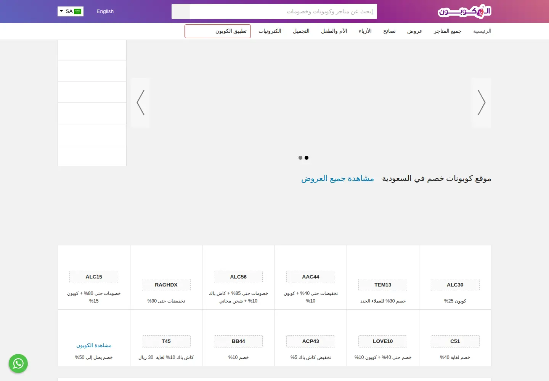The height and width of the screenshot is (381, 549).
Task: Copy the ACP43 coupon code
Action: [x=311, y=341]
